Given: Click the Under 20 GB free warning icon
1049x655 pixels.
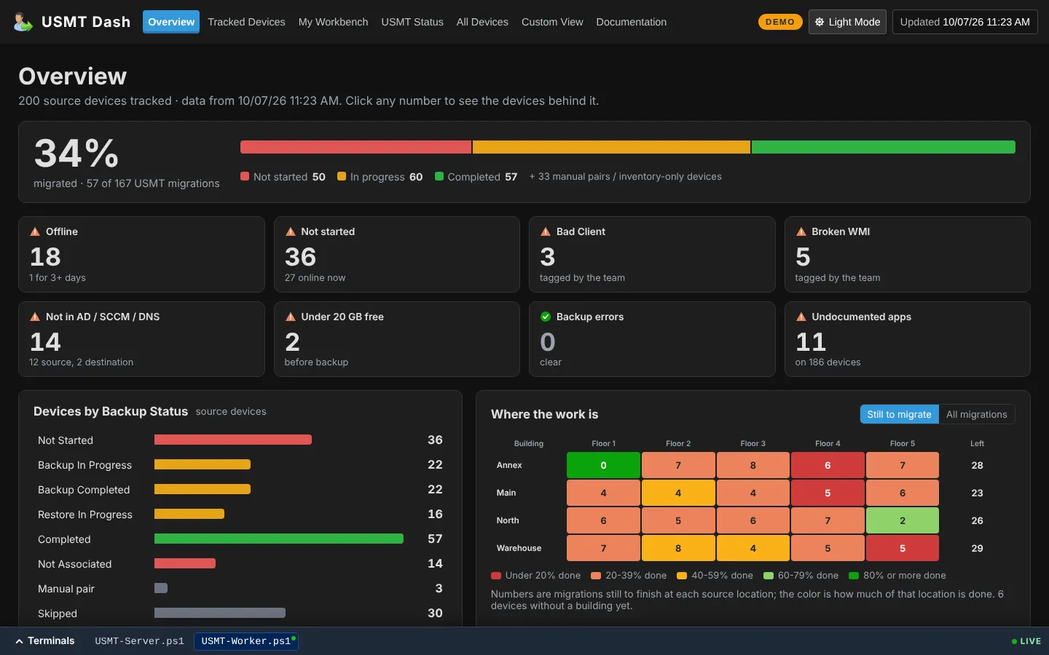Looking at the screenshot, I should point(291,317).
